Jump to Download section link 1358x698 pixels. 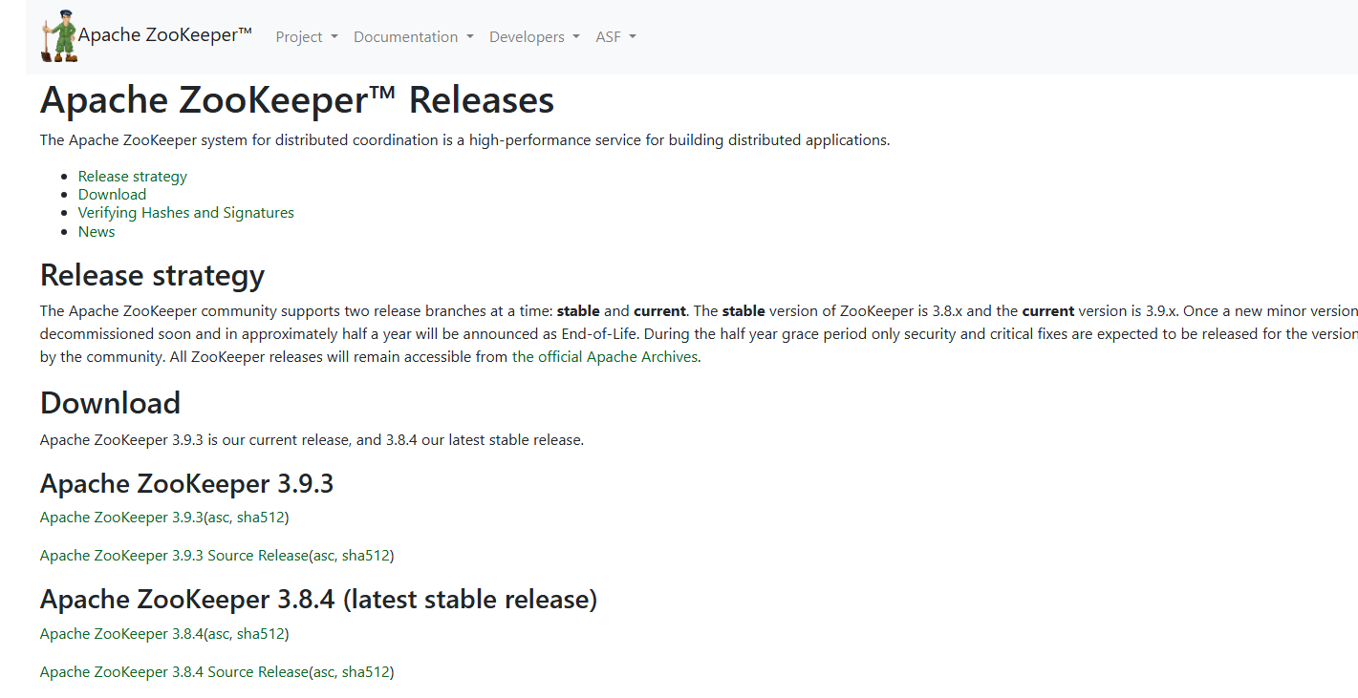tap(112, 195)
